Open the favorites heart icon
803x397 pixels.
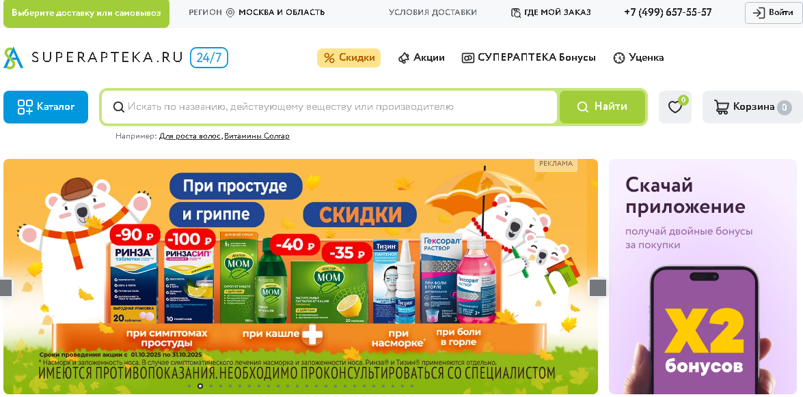pos(675,107)
